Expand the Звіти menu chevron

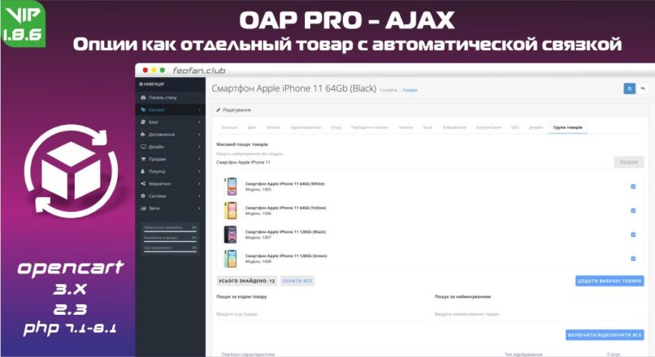[x=199, y=208]
